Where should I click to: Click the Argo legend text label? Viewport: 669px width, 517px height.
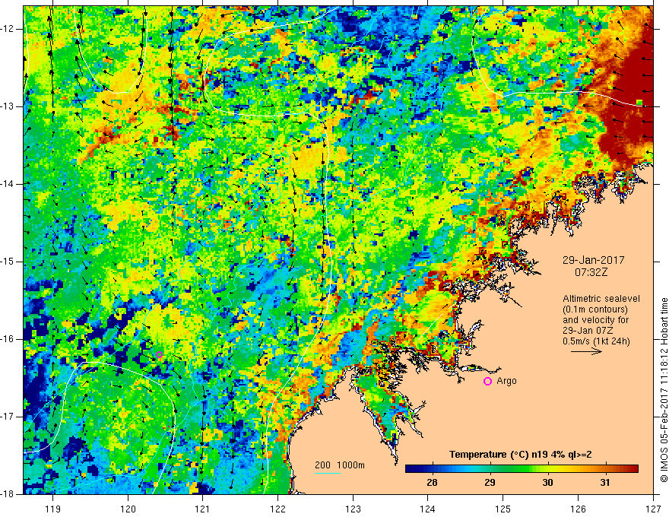(506, 381)
